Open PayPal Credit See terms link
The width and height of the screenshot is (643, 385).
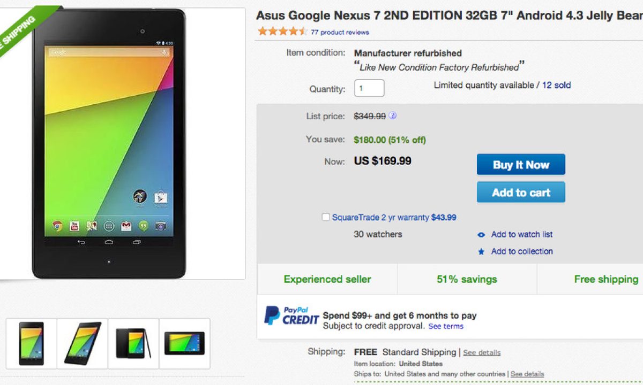coord(446,326)
